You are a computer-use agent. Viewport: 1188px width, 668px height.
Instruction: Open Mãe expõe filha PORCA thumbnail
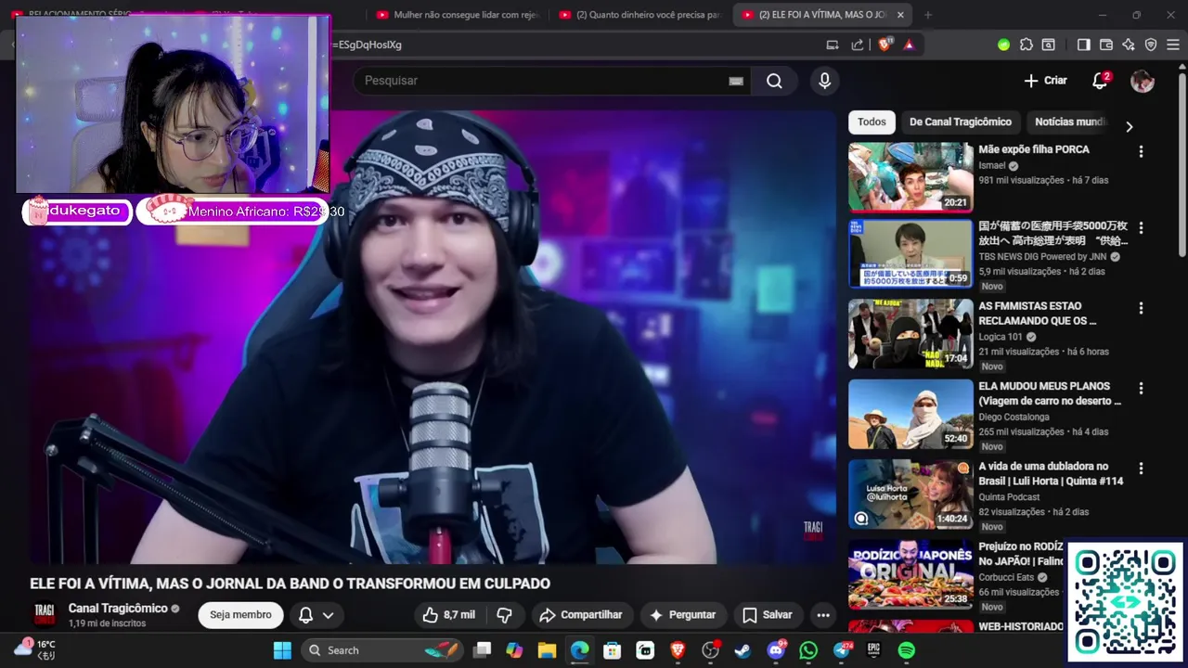910,176
